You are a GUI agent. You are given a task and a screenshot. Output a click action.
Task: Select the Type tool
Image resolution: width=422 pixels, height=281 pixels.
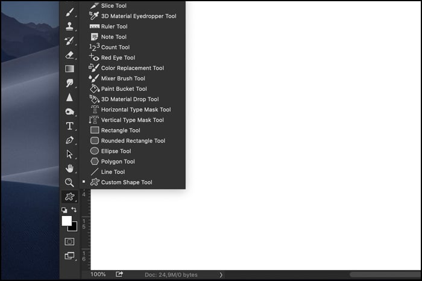tap(69, 126)
